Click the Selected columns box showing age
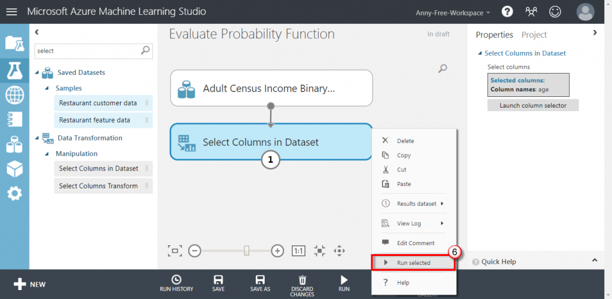 coord(528,85)
